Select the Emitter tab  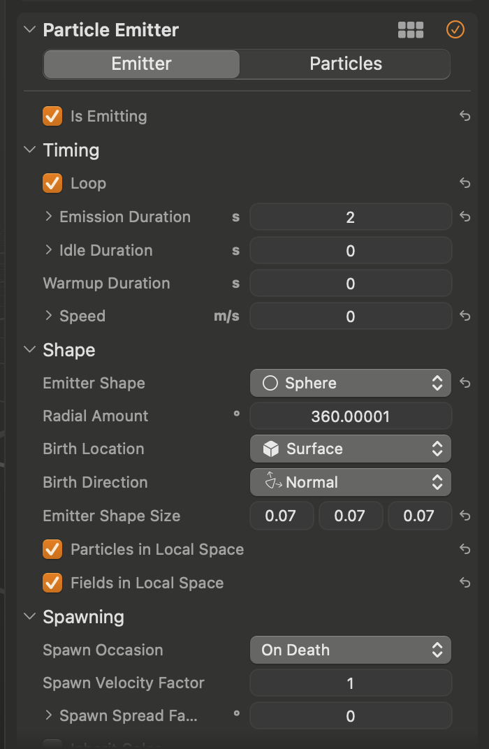point(142,64)
